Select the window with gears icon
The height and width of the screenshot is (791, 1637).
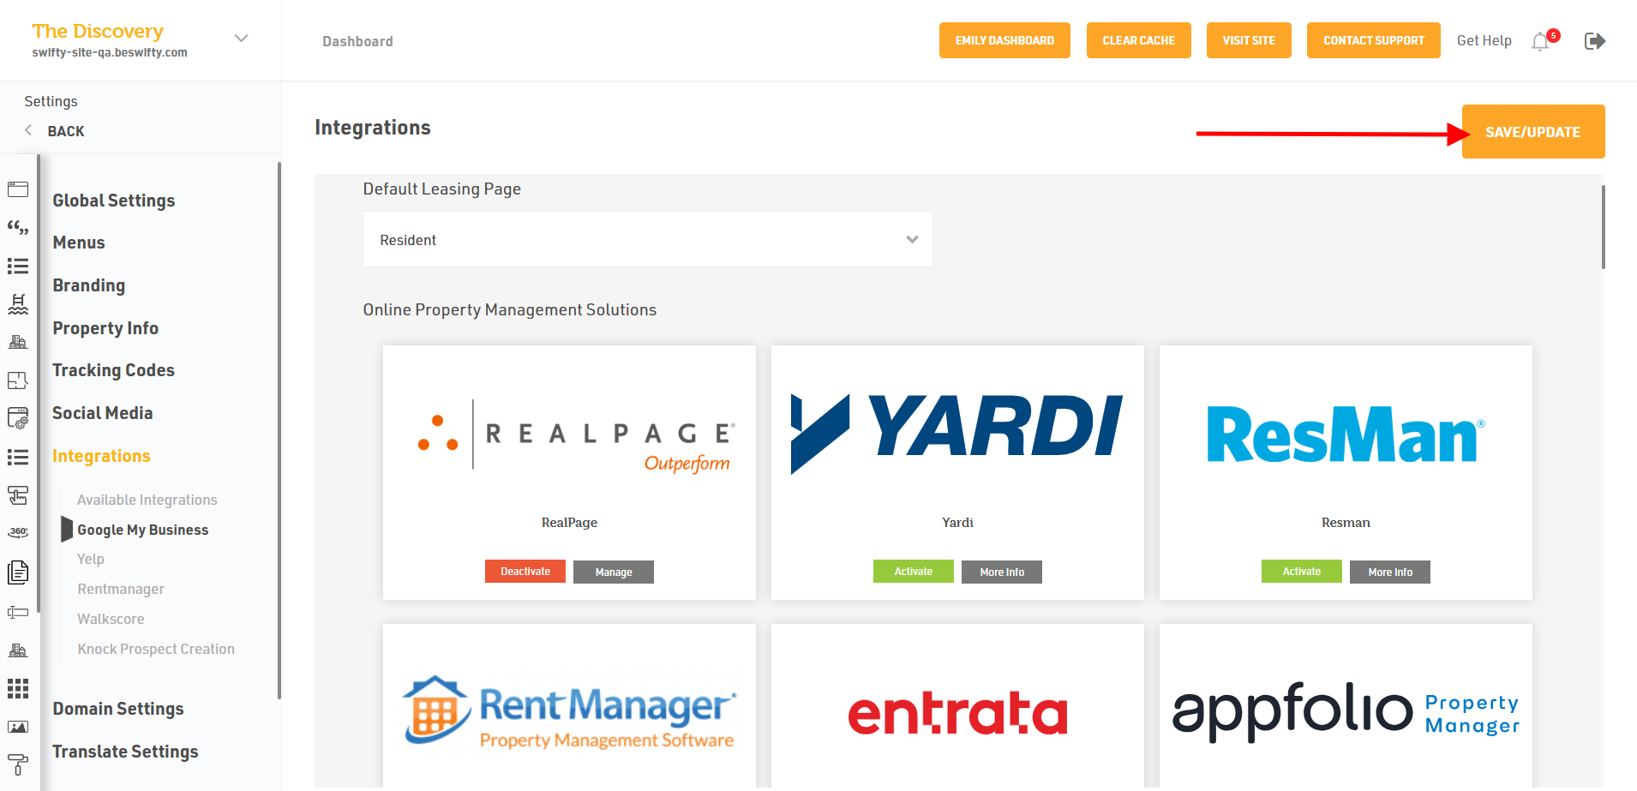coord(18,418)
